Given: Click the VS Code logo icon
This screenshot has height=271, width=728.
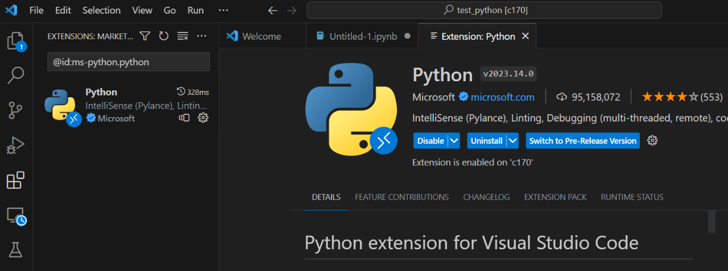Looking at the screenshot, I should click(x=11, y=10).
